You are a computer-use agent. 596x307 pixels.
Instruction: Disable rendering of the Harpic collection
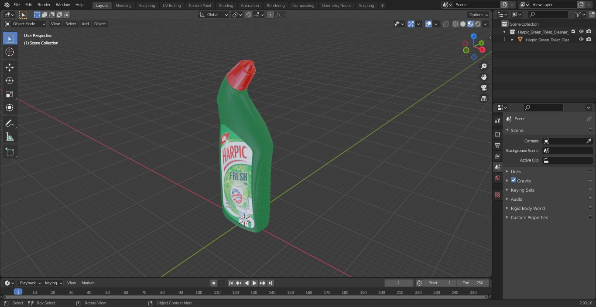coord(589,31)
